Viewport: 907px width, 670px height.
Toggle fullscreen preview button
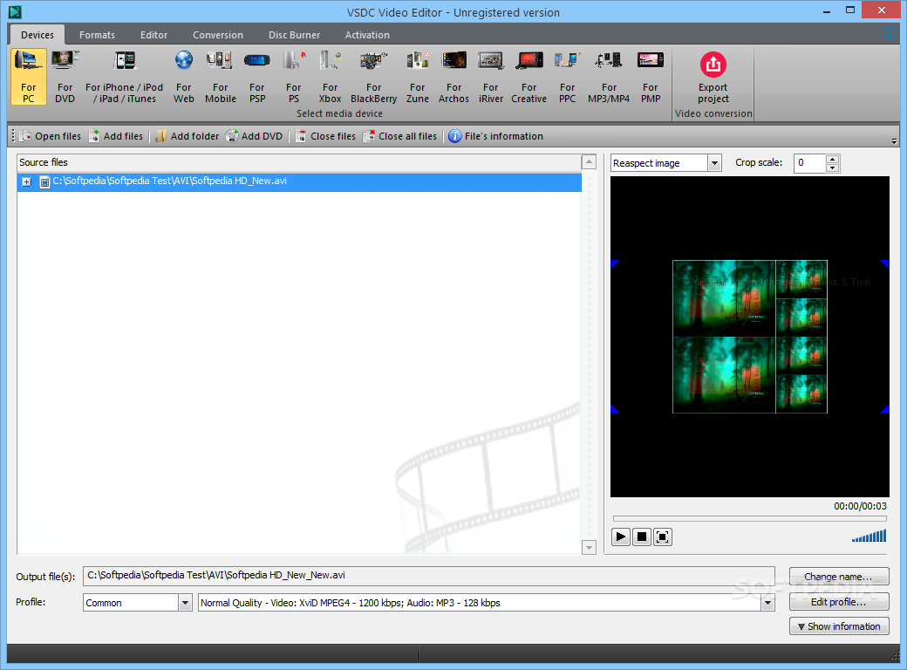(662, 537)
